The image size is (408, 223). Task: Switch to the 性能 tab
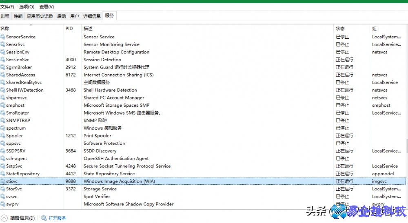[18, 16]
